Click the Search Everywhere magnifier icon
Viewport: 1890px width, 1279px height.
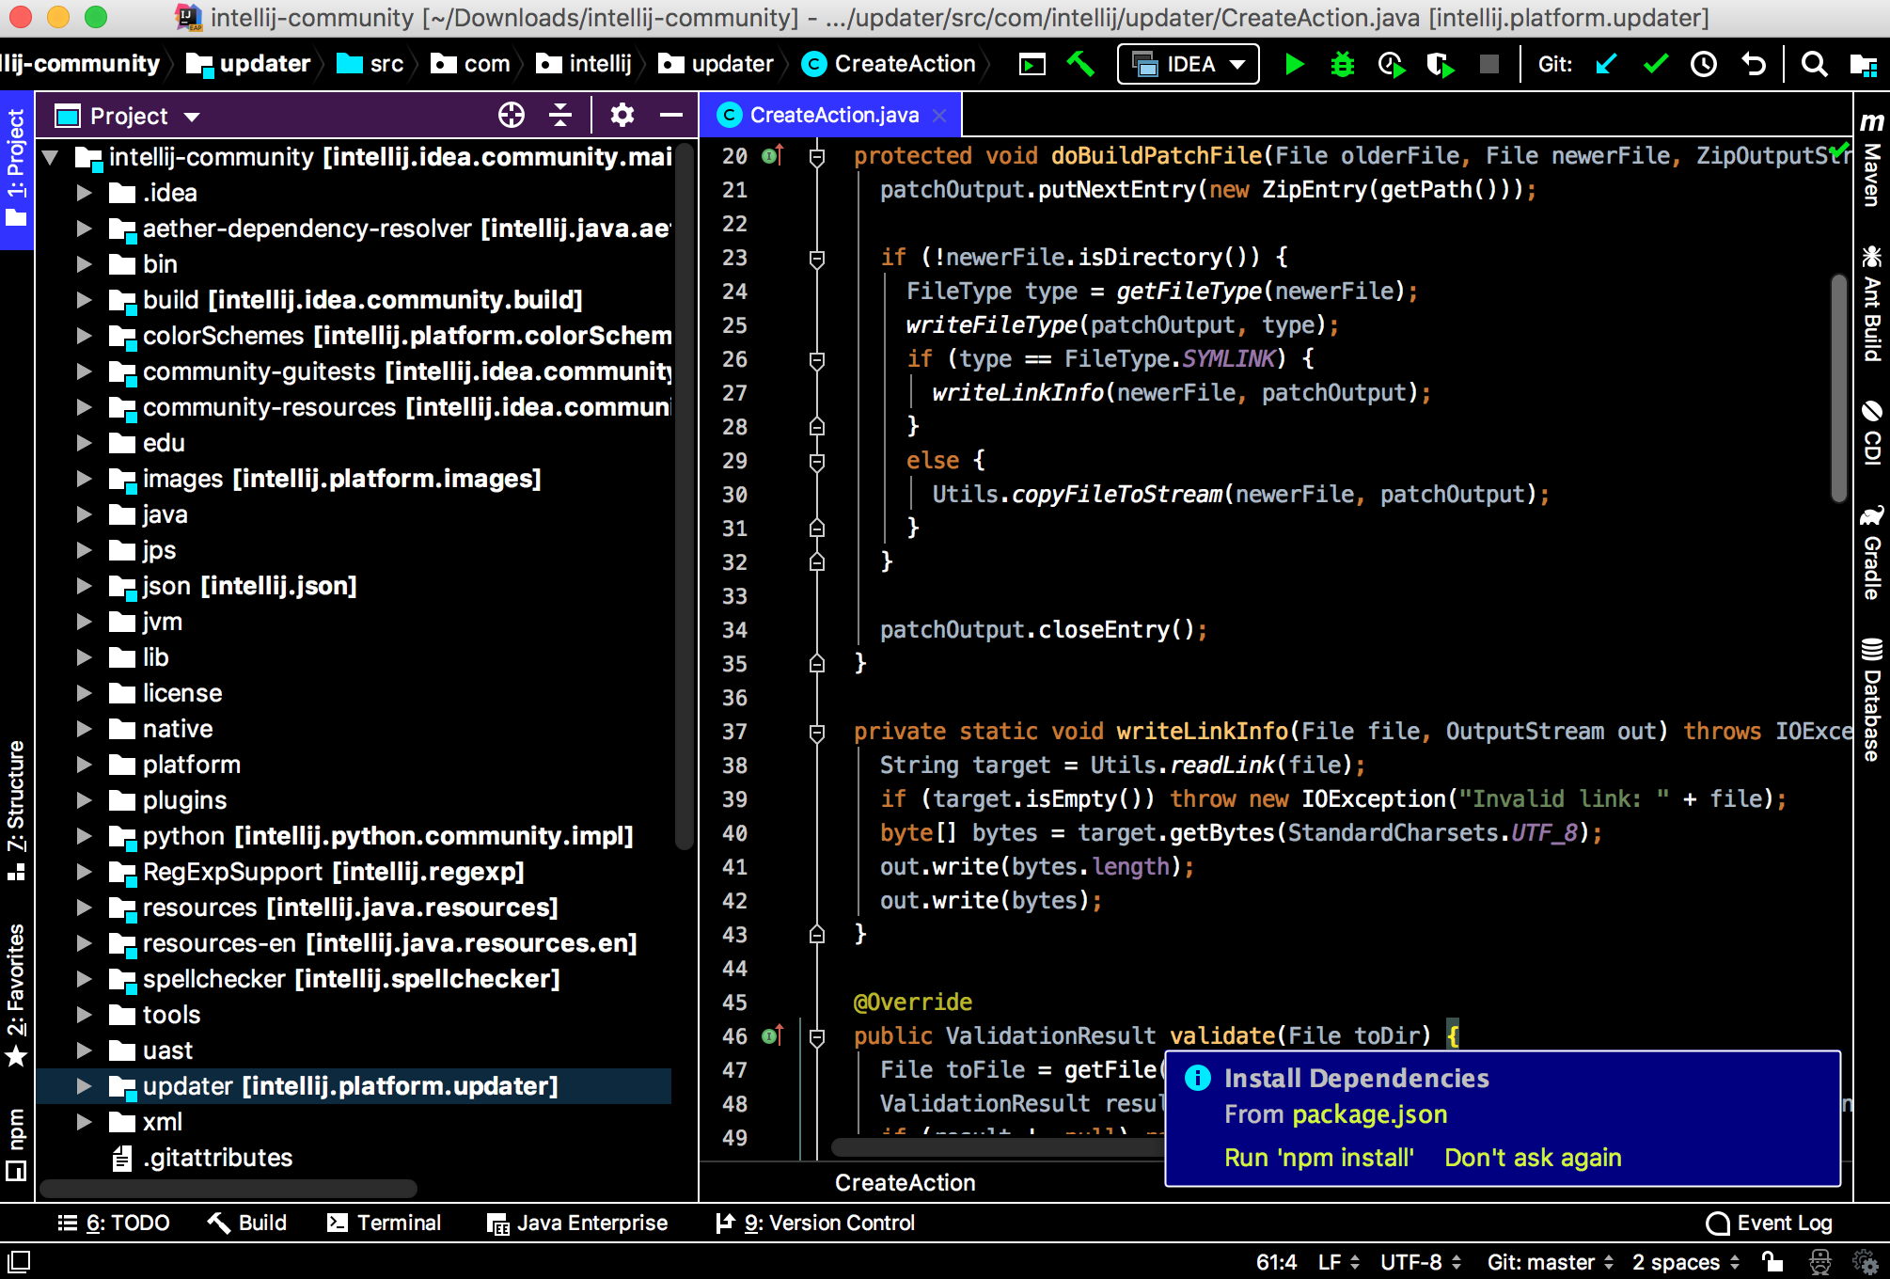(x=1814, y=64)
